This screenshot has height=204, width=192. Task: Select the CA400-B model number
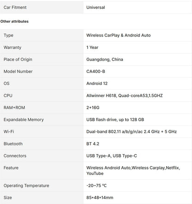[96, 72]
